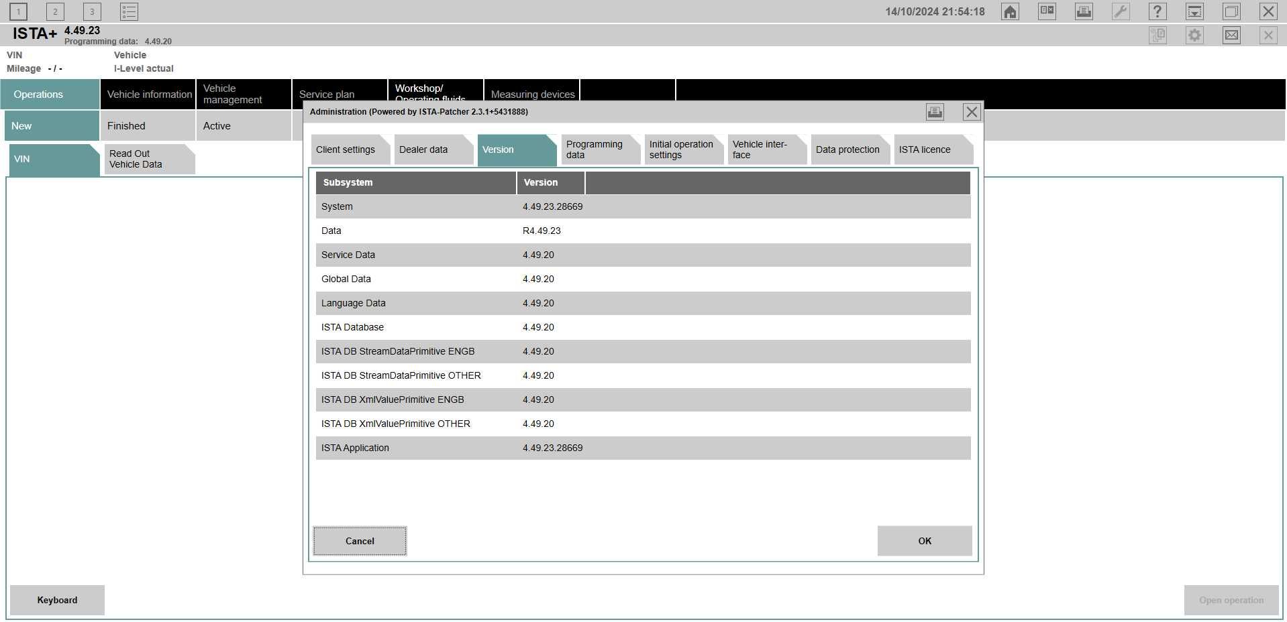
Task: Click the Subsystem column header
Action: point(416,182)
